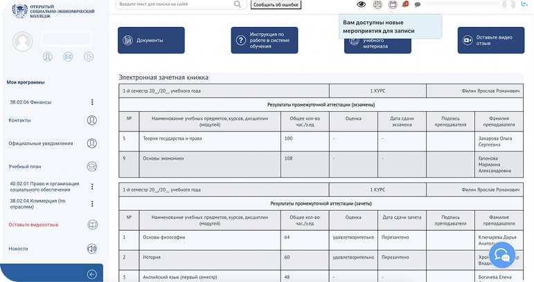Screen dimensions: 534x282
Task: Collapse the sidebar with the left arrow
Action: click(91, 274)
